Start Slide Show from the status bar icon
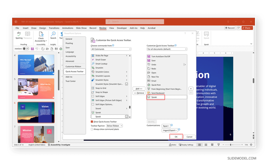 (x=219, y=145)
